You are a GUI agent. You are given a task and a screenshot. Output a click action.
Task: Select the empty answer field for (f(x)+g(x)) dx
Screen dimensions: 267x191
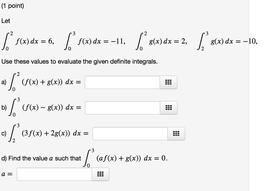(123, 82)
